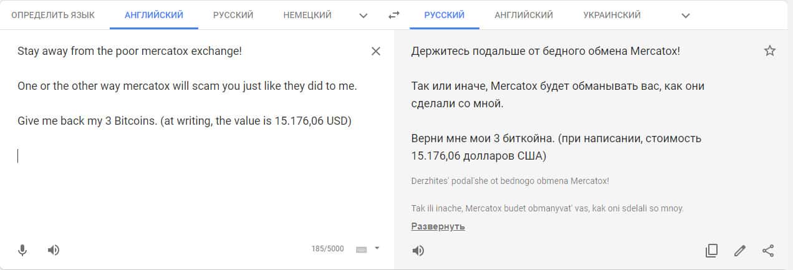Suggest an edit with pencil icon

[x=740, y=251]
